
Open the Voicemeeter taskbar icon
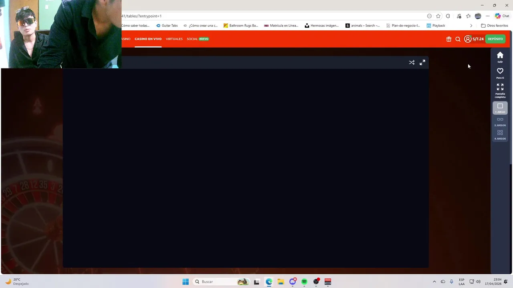(328, 282)
